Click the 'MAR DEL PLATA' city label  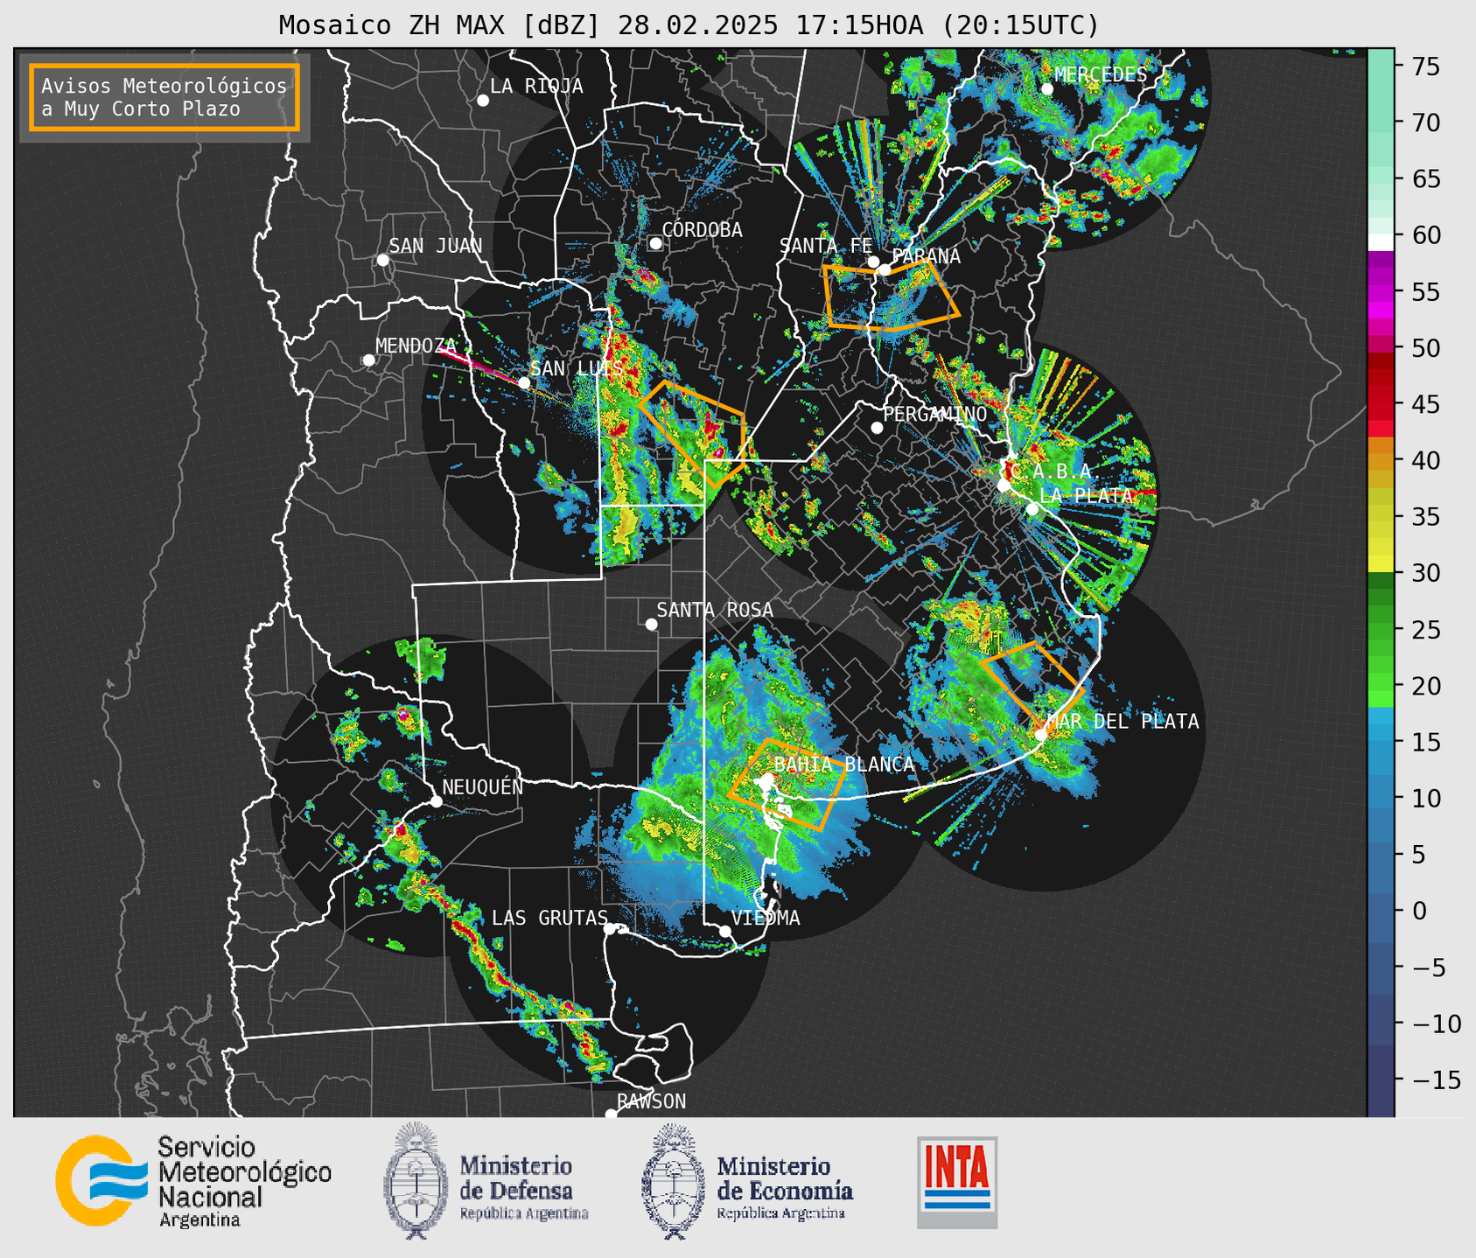click(1123, 722)
